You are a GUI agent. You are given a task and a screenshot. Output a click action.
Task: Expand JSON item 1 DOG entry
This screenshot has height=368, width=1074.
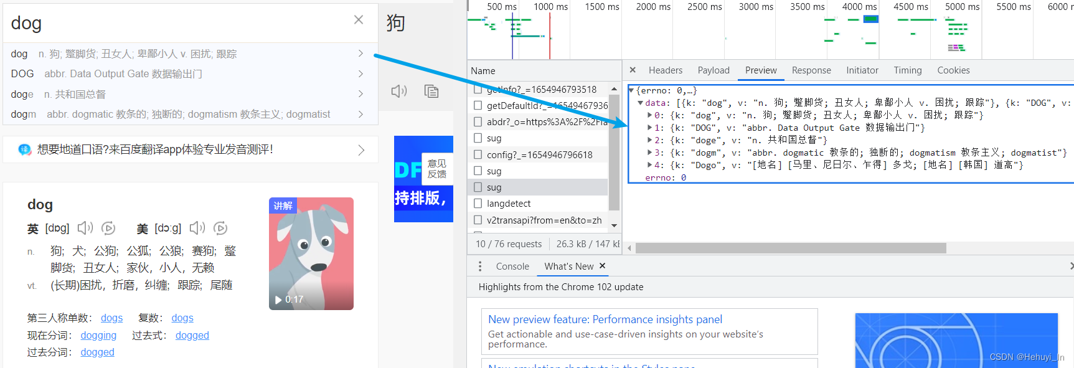pyautogui.click(x=649, y=128)
